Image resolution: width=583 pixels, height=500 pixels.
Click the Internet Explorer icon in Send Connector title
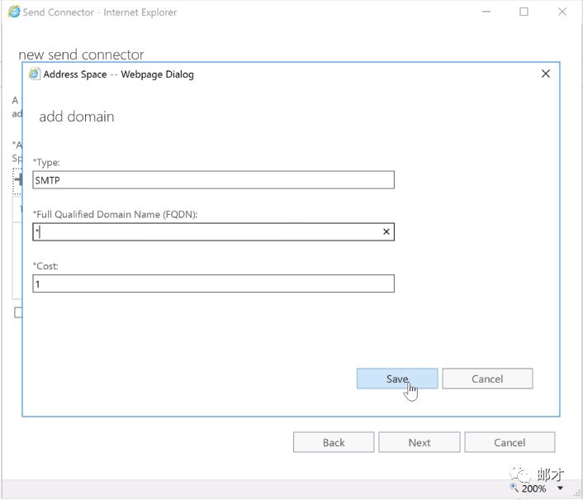[12, 12]
